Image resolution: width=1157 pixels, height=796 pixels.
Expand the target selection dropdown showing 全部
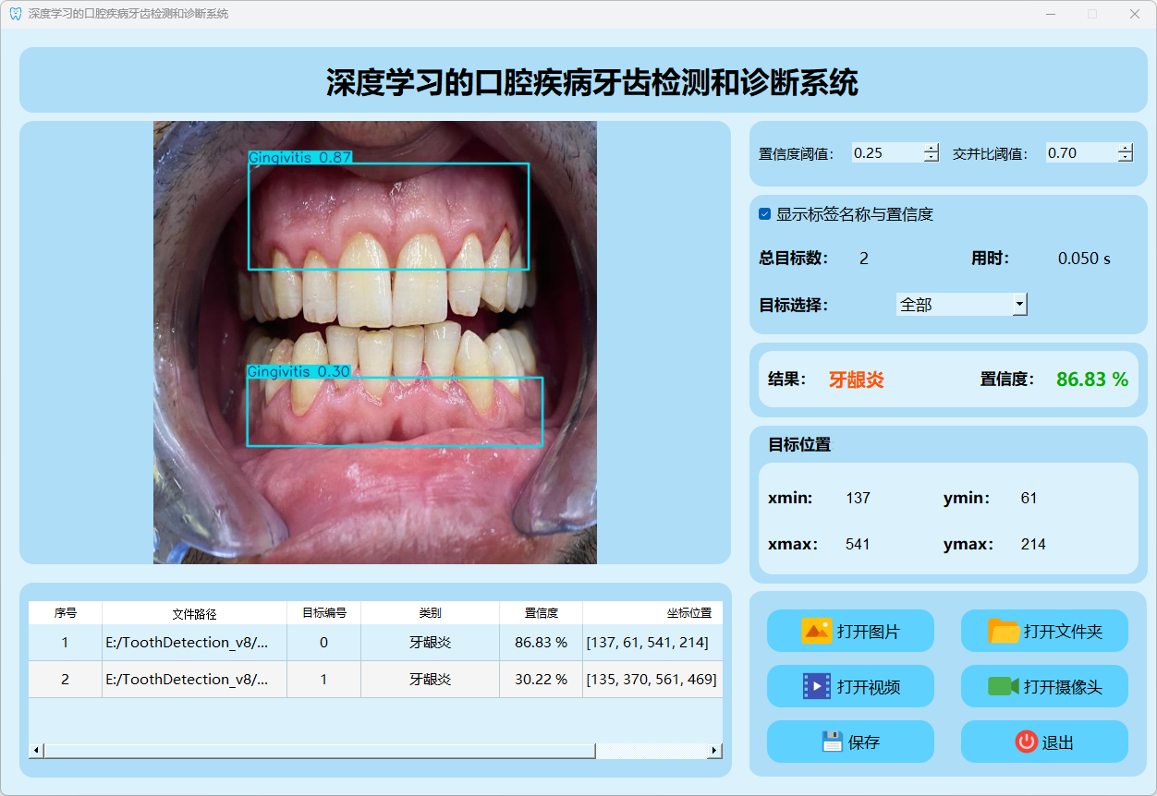coord(1019,304)
